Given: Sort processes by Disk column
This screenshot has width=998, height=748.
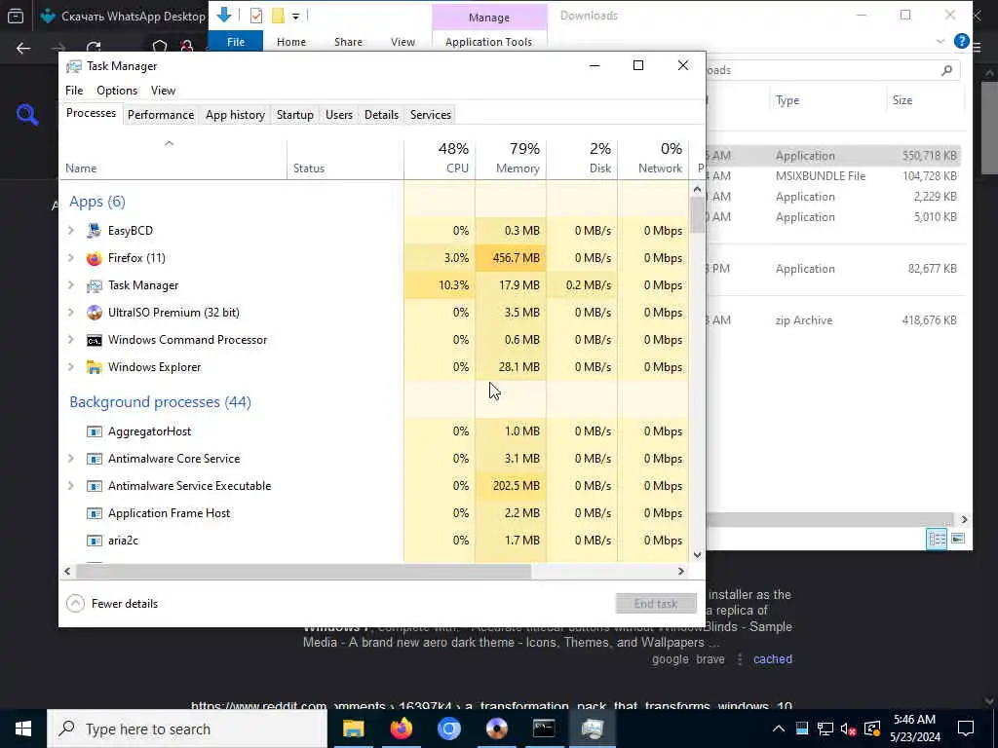Looking at the screenshot, I should [x=583, y=159].
